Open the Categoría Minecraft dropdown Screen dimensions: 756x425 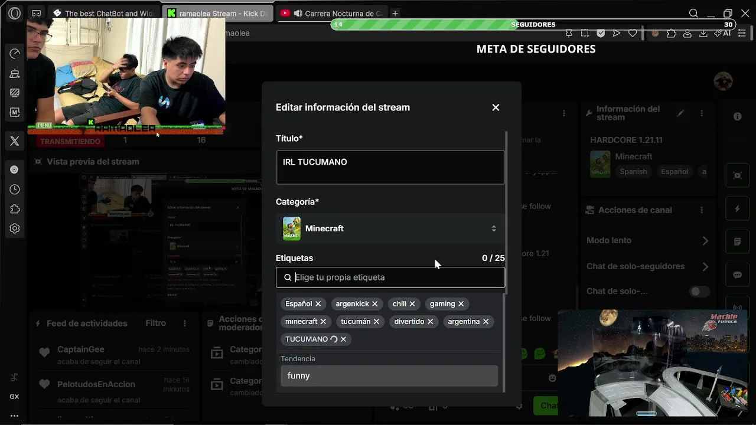(390, 228)
